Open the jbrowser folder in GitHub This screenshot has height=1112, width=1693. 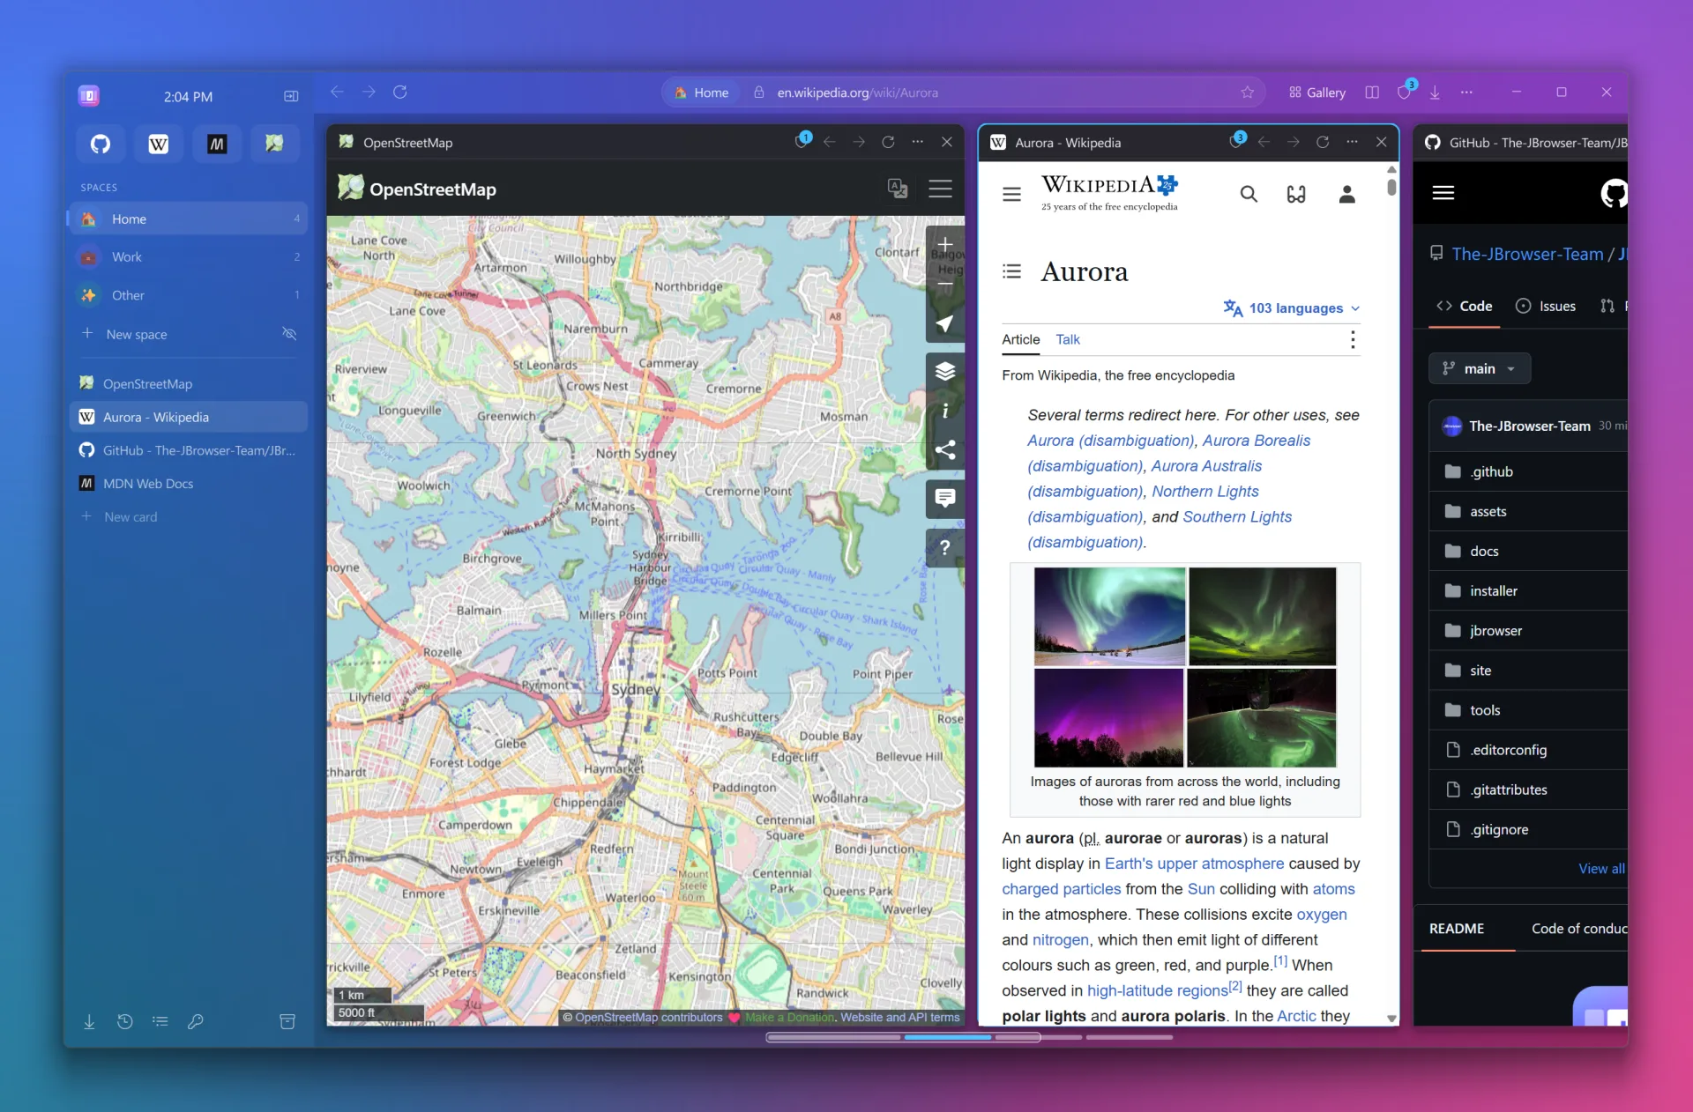tap(1495, 631)
